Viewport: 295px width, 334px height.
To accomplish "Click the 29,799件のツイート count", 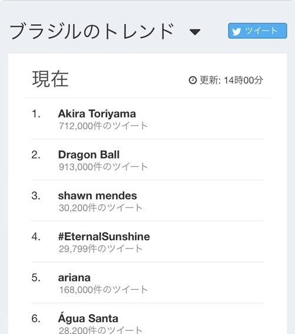I will (101, 249).
